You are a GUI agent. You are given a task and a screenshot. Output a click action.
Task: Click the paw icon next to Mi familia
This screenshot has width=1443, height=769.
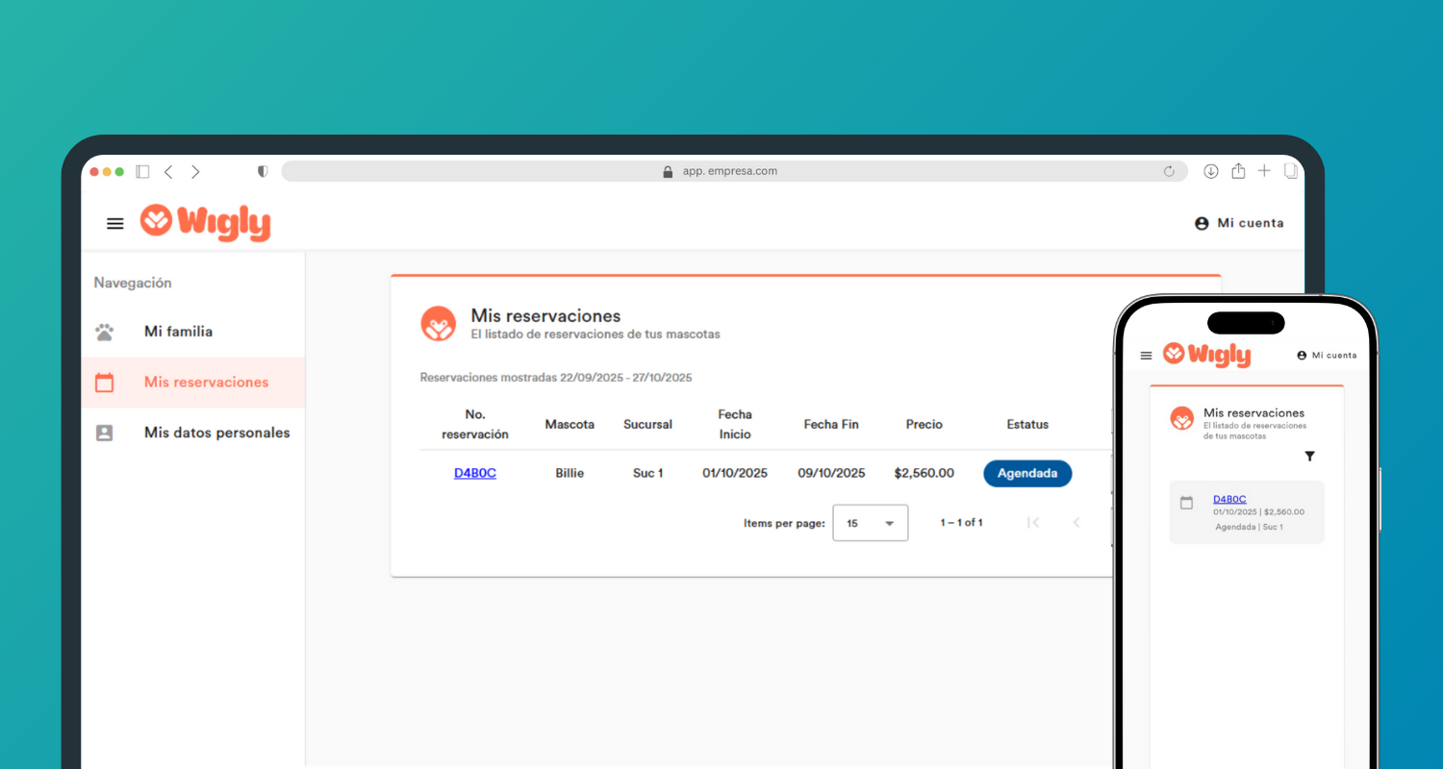[x=105, y=333]
